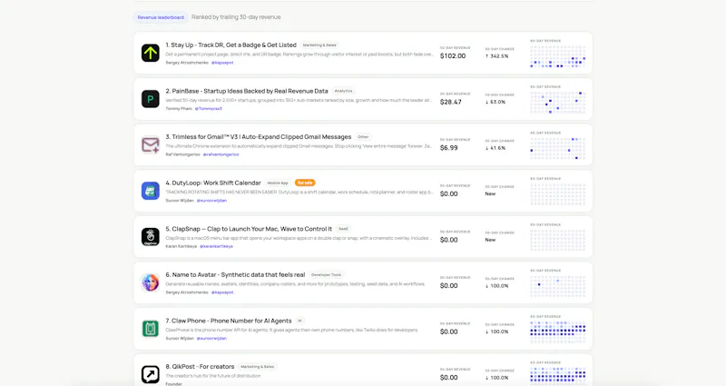The image size is (726, 386).
Task: Open Trimless for Gmail V3 listing title
Action: (259, 137)
